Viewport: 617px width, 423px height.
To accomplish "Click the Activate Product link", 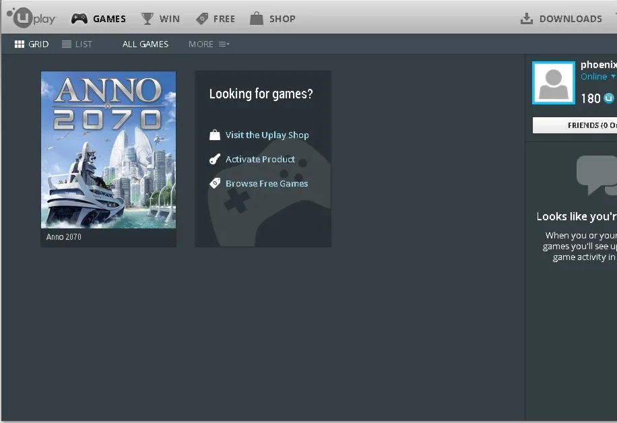I will 260,159.
